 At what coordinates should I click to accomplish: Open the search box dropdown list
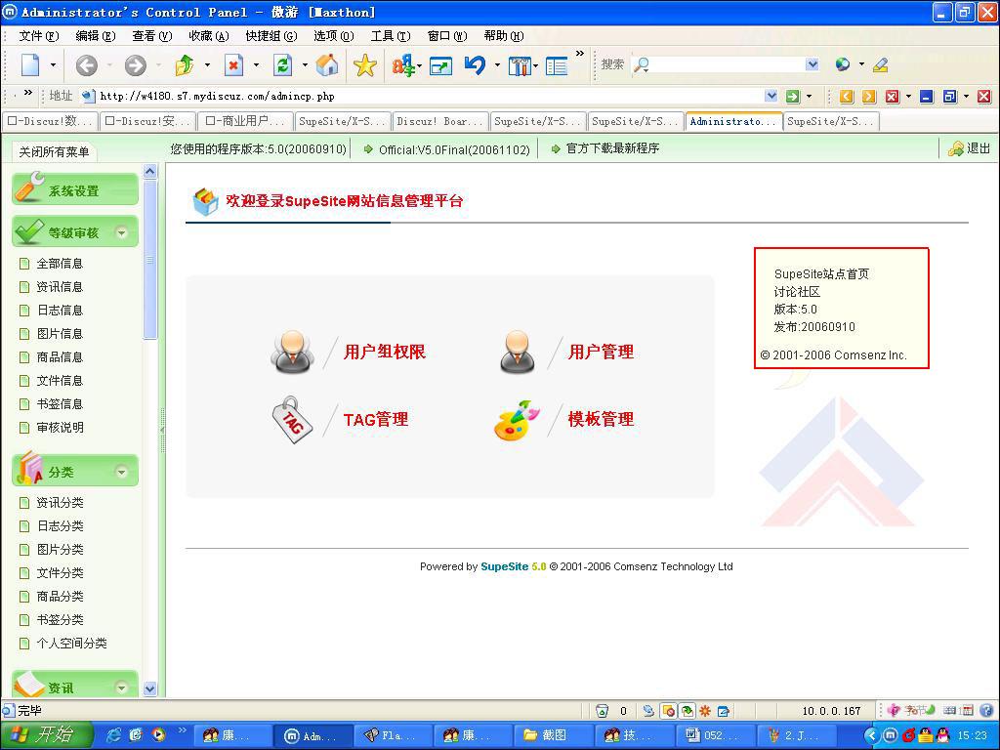[812, 64]
